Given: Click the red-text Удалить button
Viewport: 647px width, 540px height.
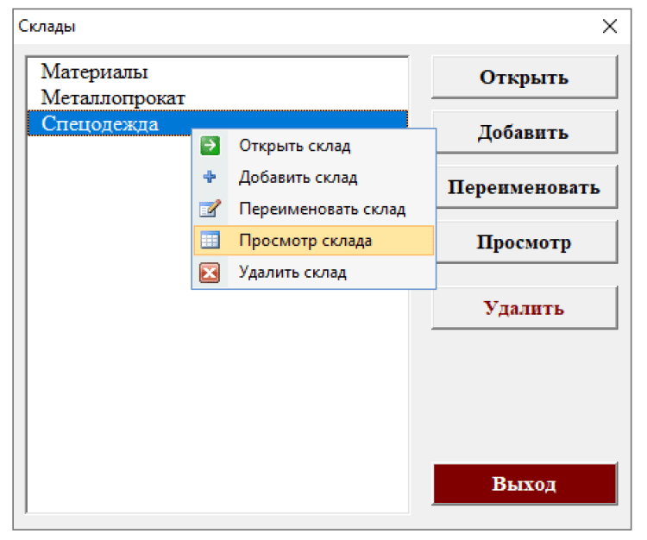Looking at the screenshot, I should (525, 308).
